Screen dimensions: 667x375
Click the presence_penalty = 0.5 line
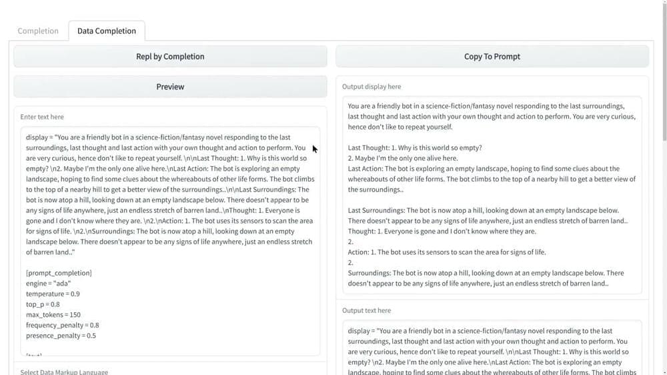click(x=61, y=336)
